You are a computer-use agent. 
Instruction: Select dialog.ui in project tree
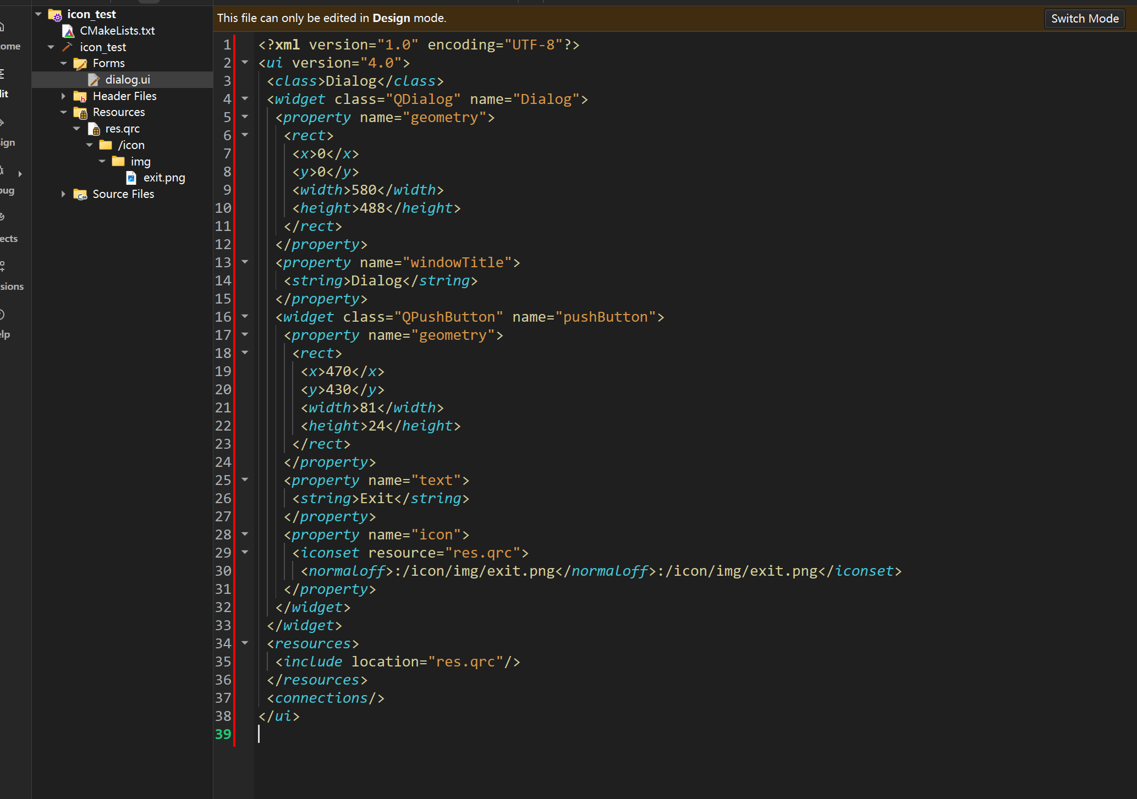127,80
